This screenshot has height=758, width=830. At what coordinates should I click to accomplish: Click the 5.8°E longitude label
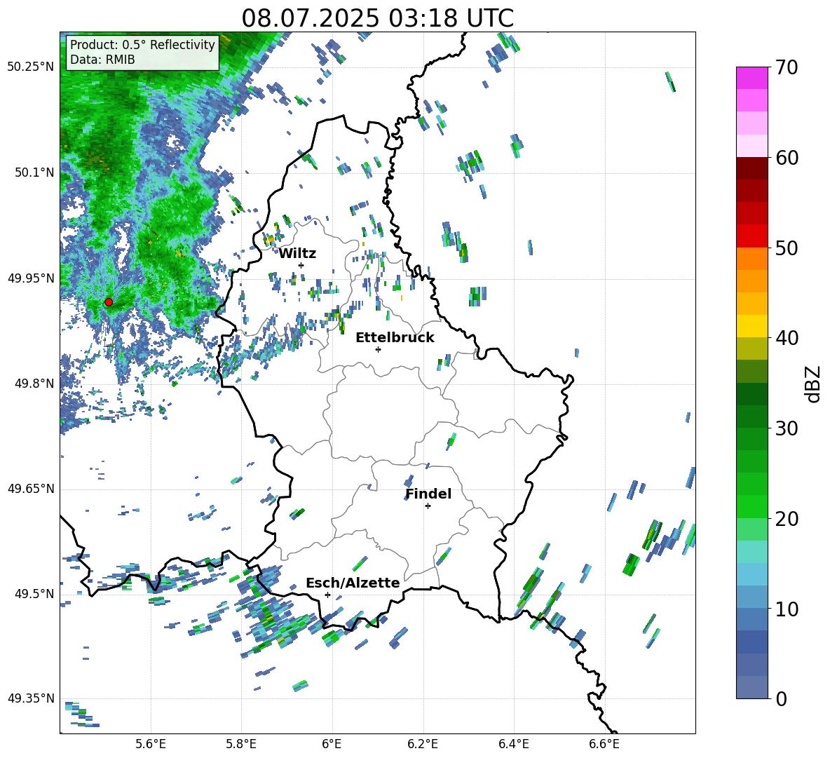click(x=241, y=744)
